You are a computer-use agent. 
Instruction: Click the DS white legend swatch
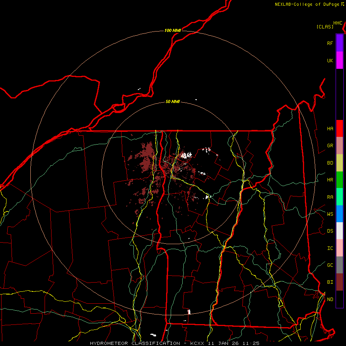(339, 231)
